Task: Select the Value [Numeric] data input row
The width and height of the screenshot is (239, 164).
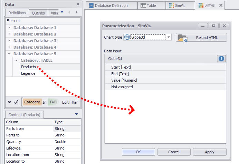Action: [x=124, y=80]
